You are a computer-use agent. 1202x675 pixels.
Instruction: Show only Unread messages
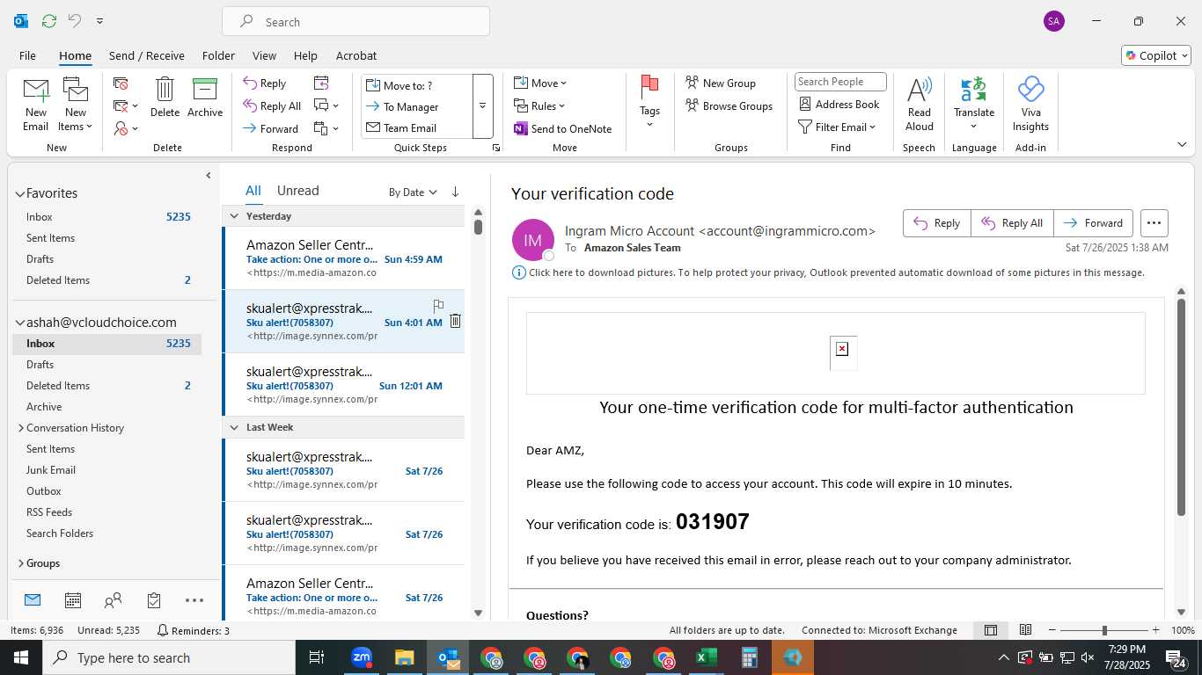click(x=297, y=191)
